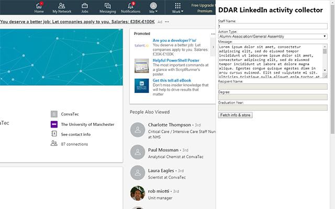The width and height of the screenshot is (335, 209).
Task: Click the Message box scroll up arrow
Action: (325, 47)
